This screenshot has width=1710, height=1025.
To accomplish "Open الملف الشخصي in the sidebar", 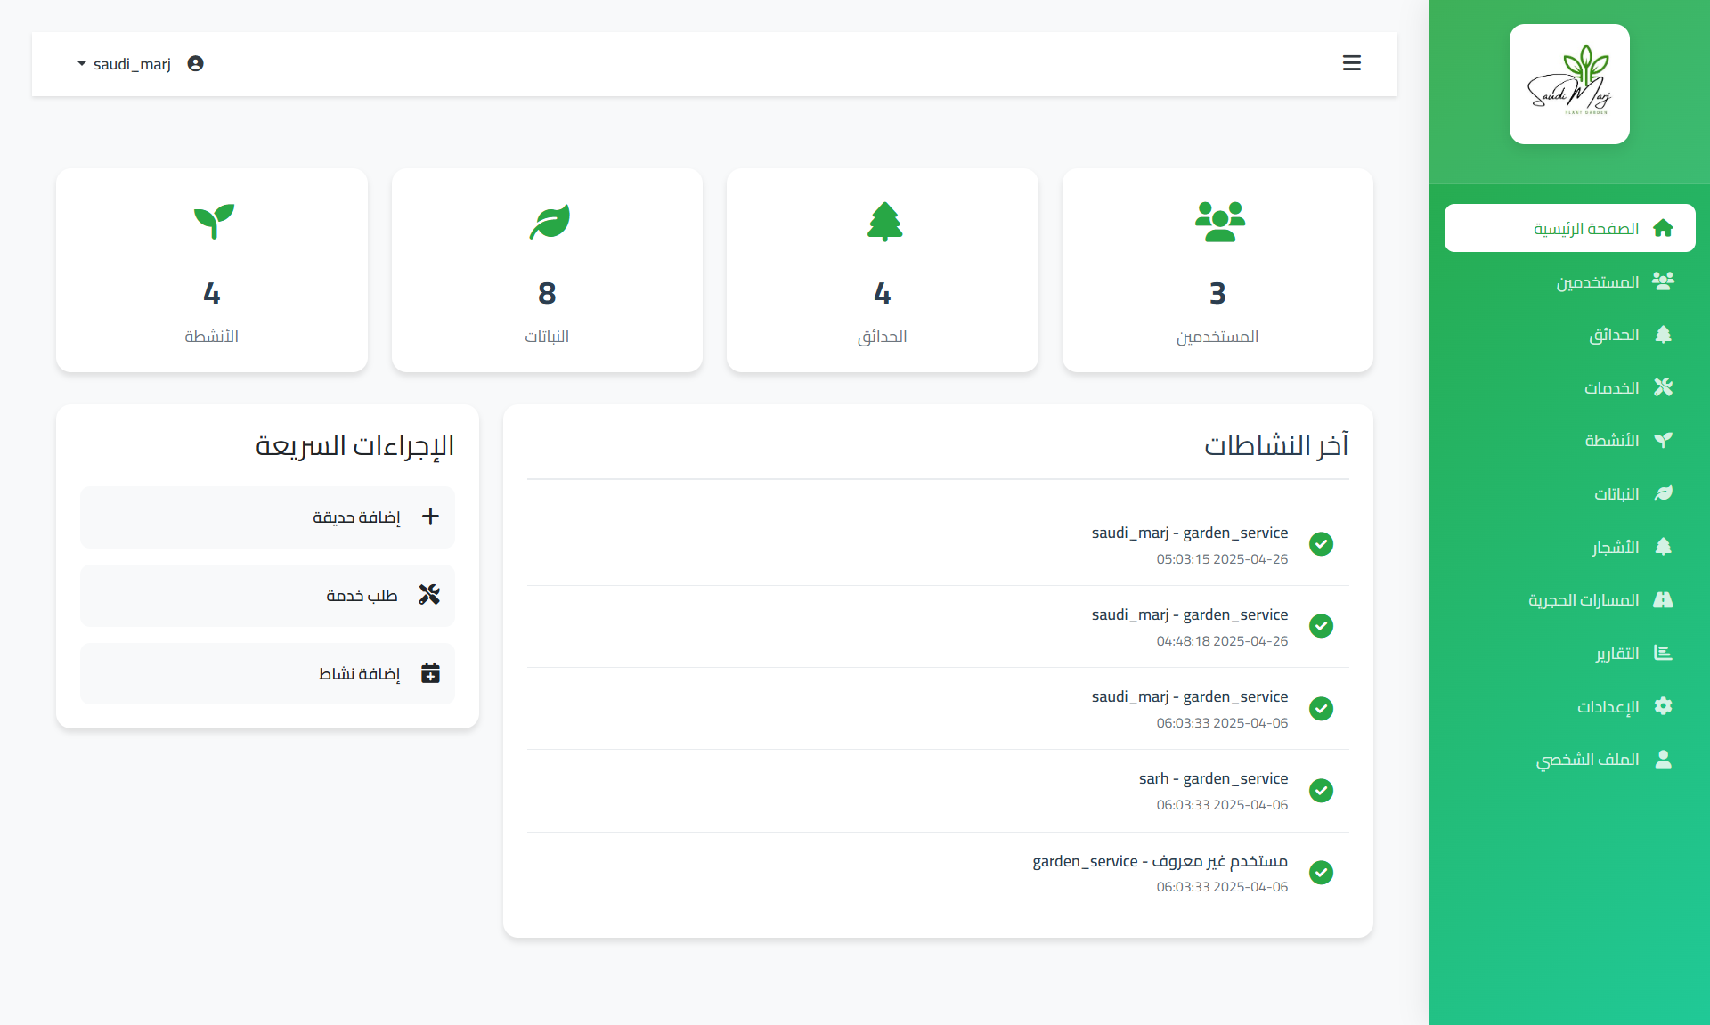I will [1569, 759].
